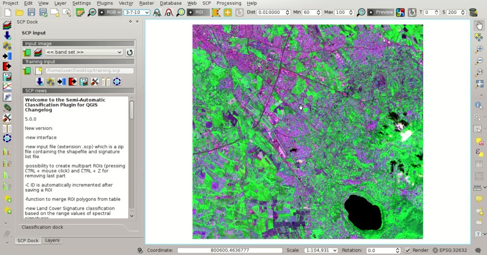487x255 pixels.
Task: Open the Raster menu
Action: pyautogui.click(x=146, y=3)
